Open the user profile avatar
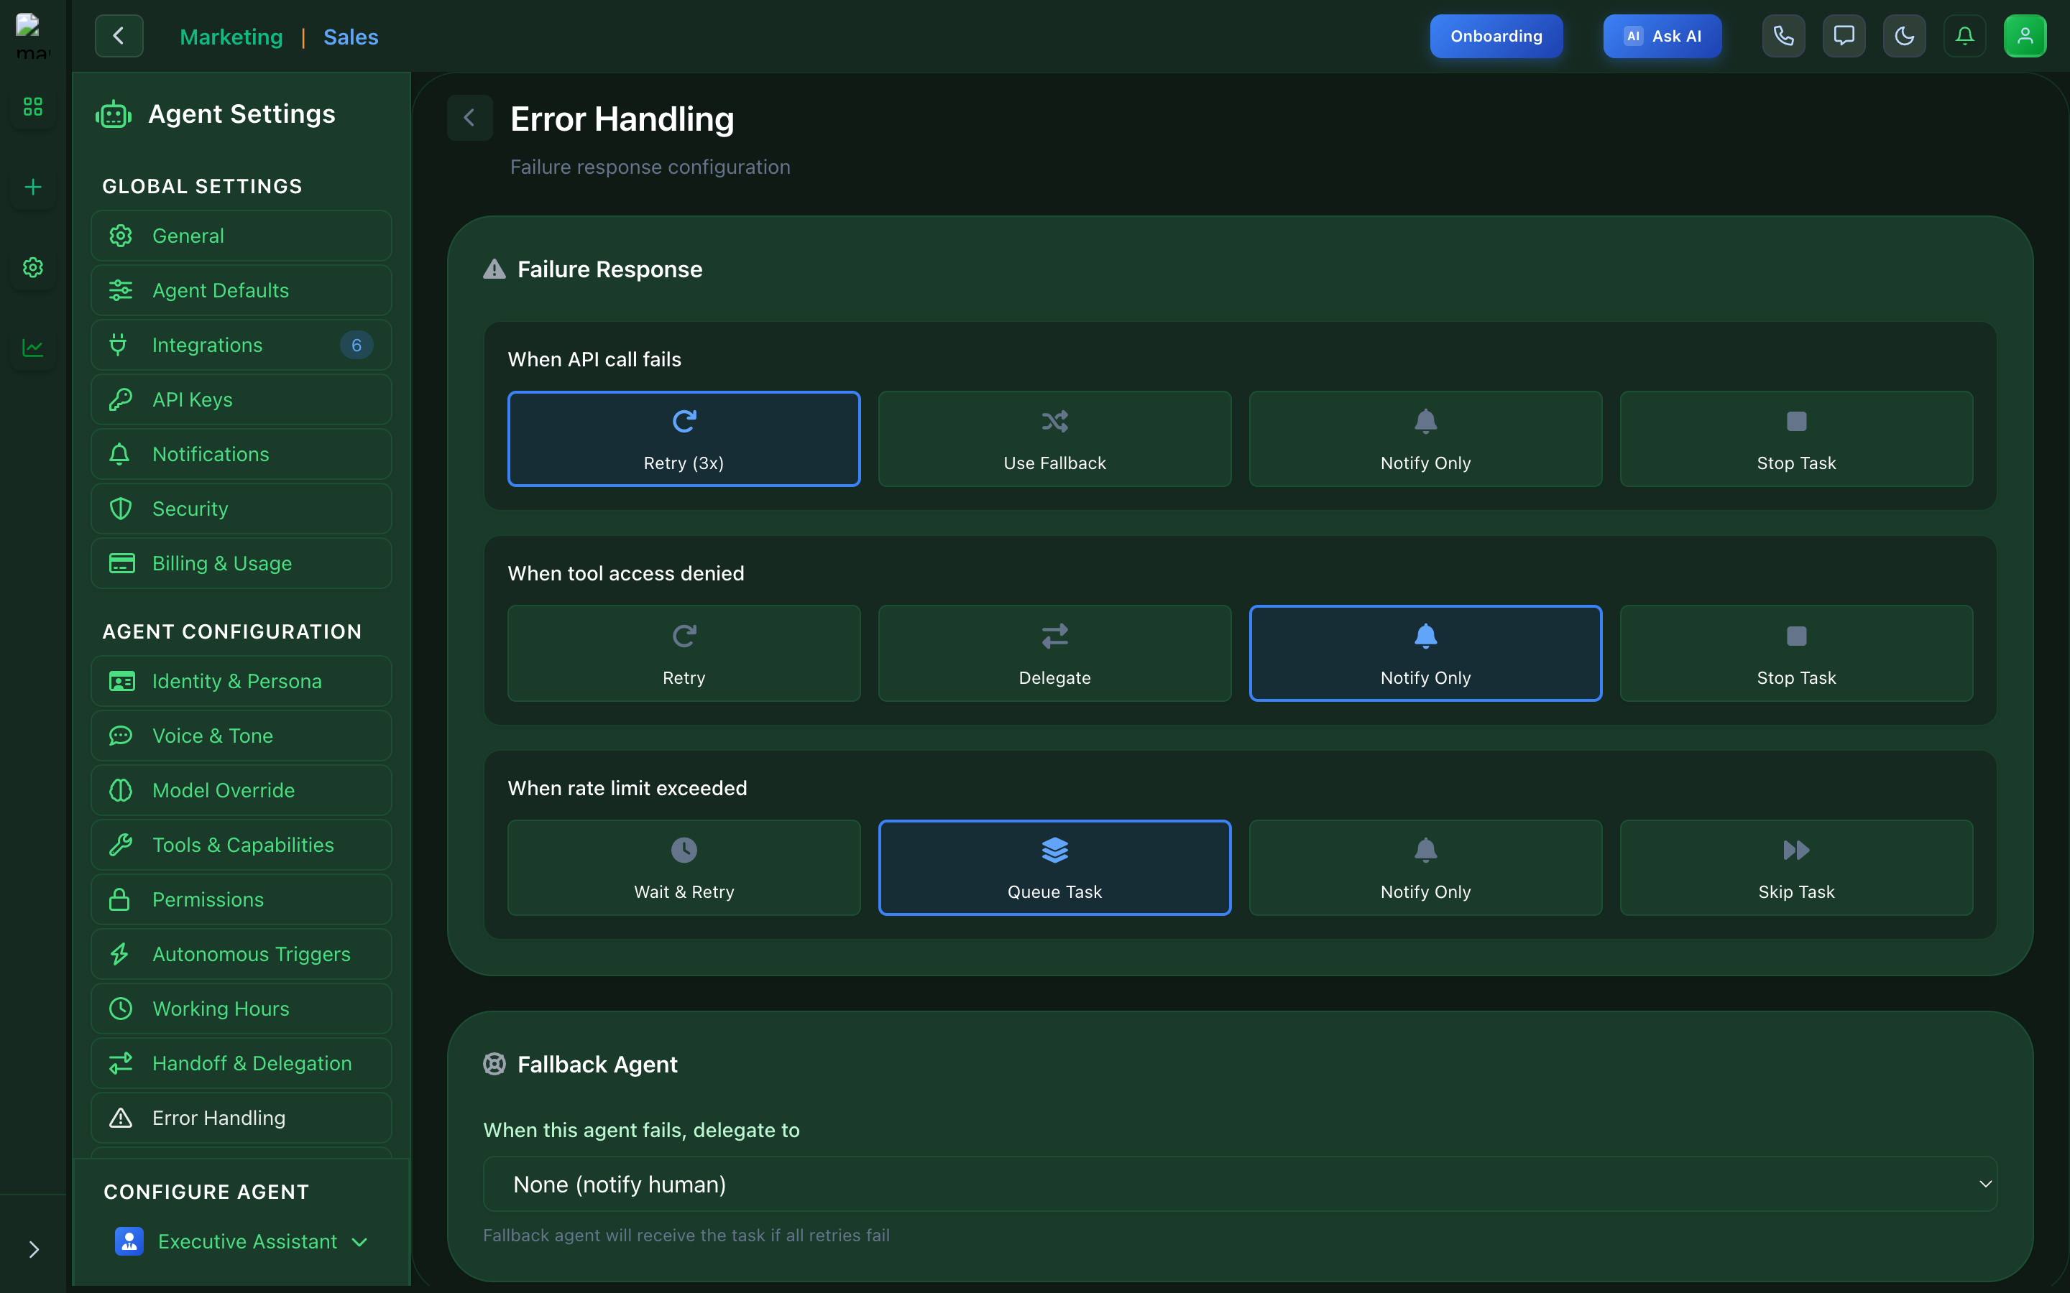The width and height of the screenshot is (2070, 1293). click(2025, 36)
